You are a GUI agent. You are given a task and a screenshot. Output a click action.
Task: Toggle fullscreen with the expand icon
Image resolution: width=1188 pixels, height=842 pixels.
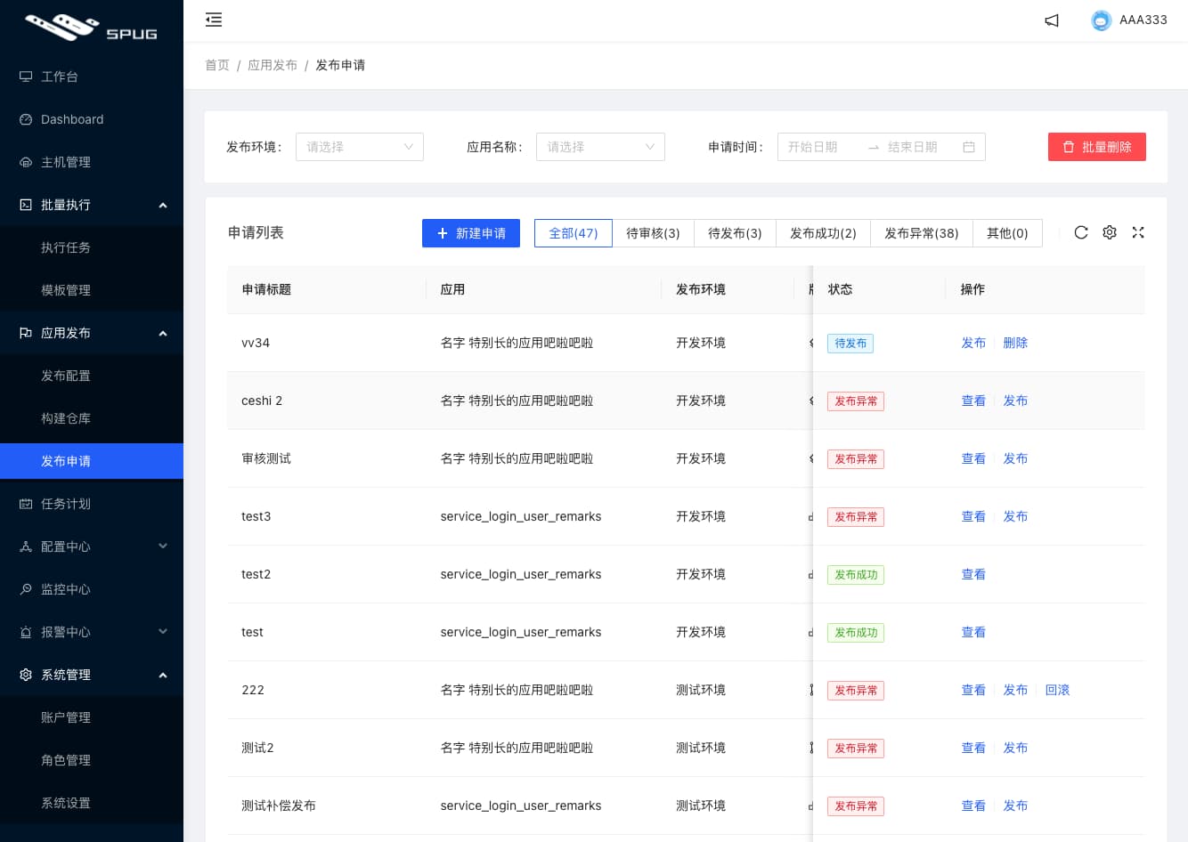click(x=1138, y=232)
